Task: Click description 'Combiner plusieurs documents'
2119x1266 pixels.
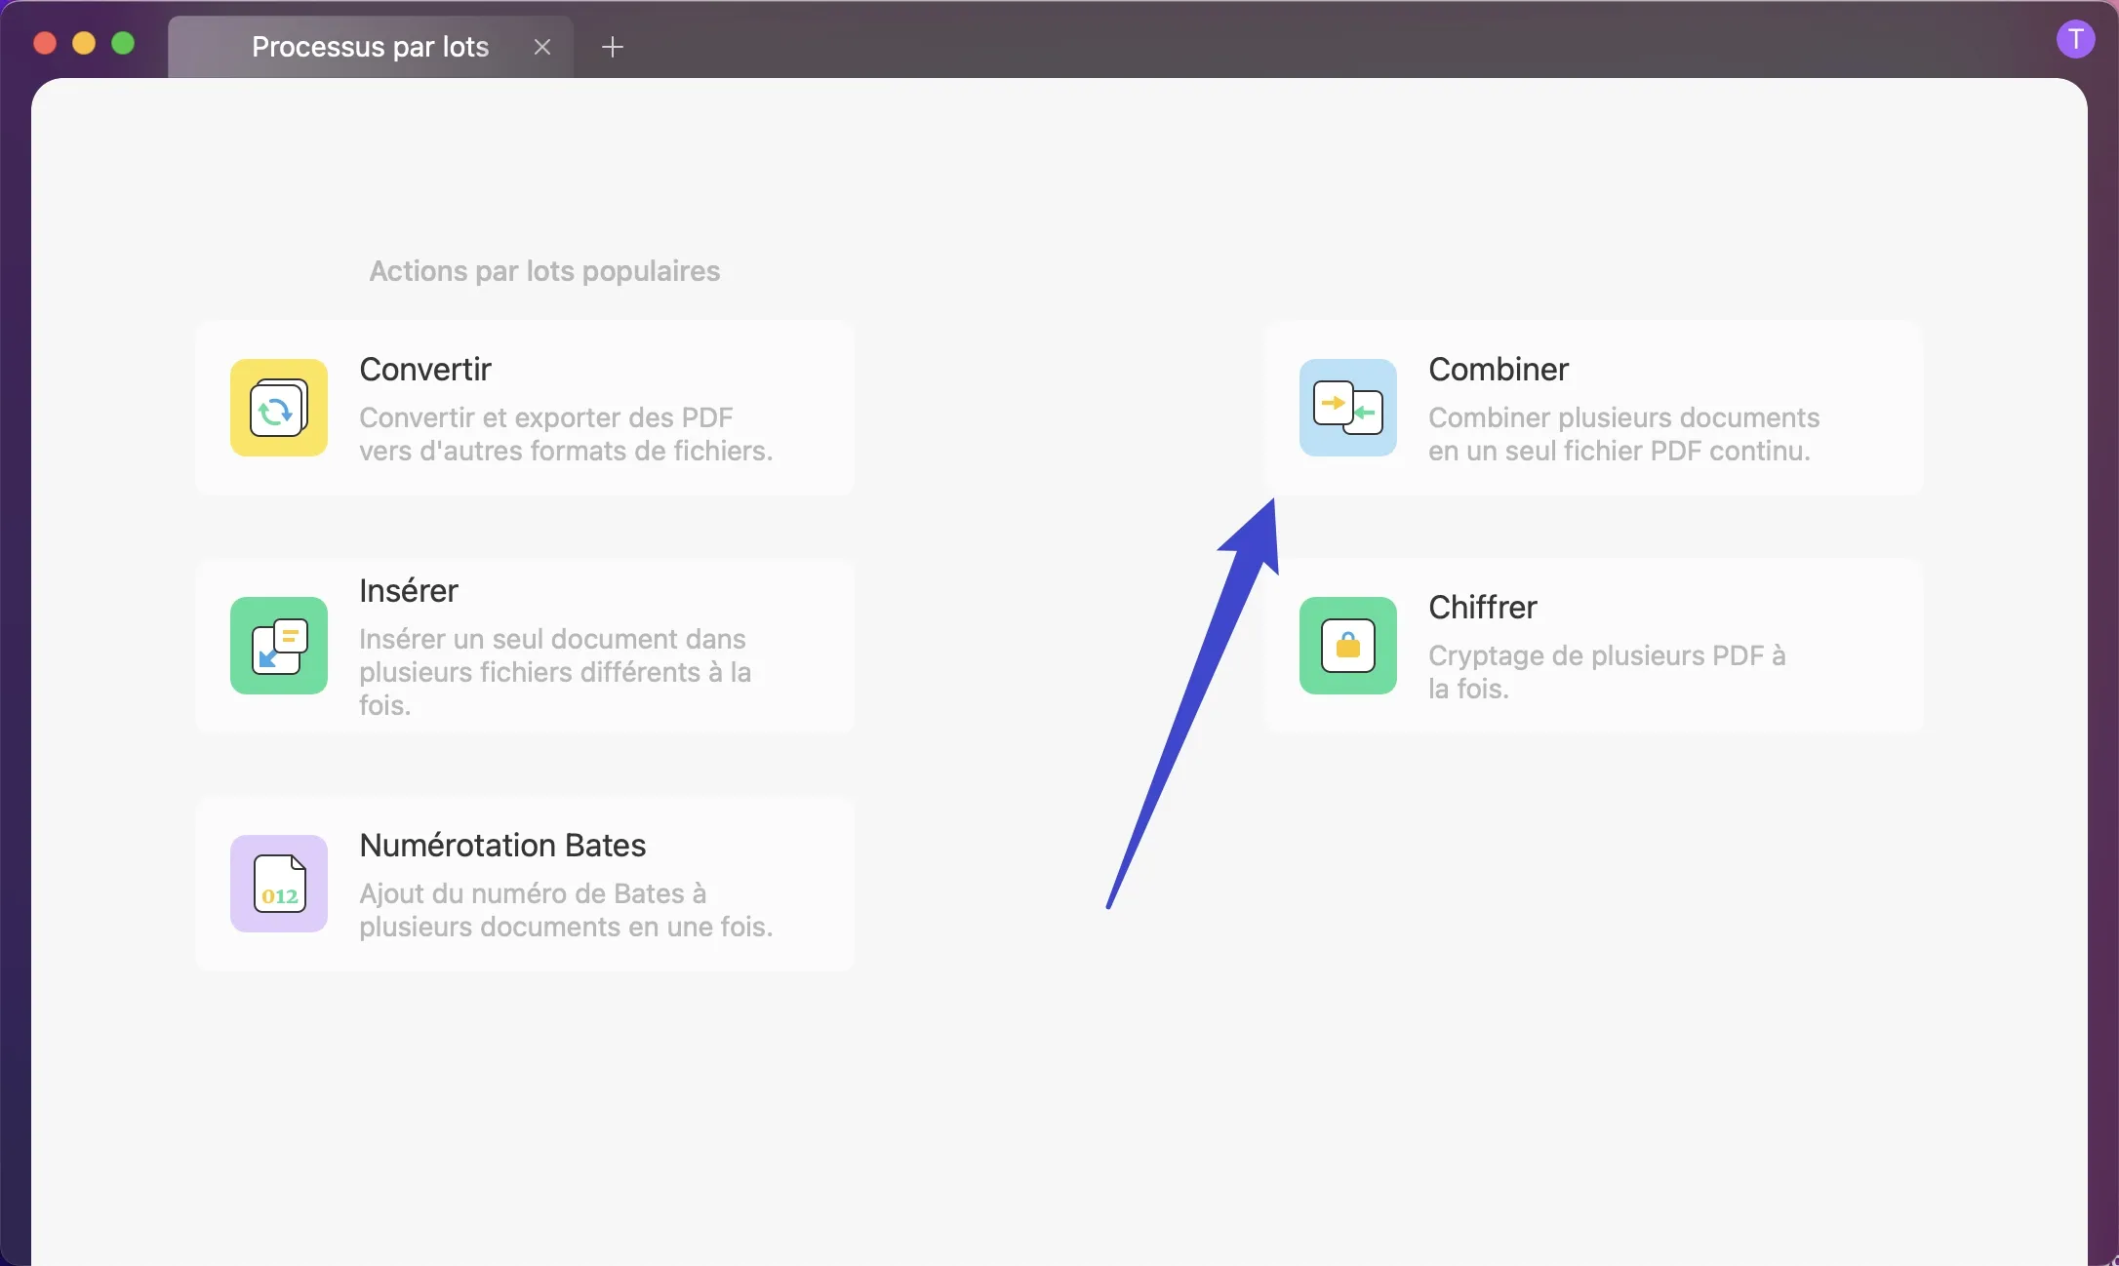Action: tap(1624, 417)
